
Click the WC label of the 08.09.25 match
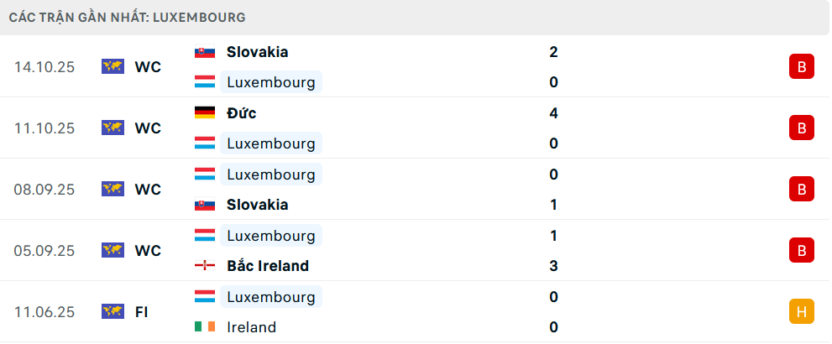pyautogui.click(x=148, y=190)
